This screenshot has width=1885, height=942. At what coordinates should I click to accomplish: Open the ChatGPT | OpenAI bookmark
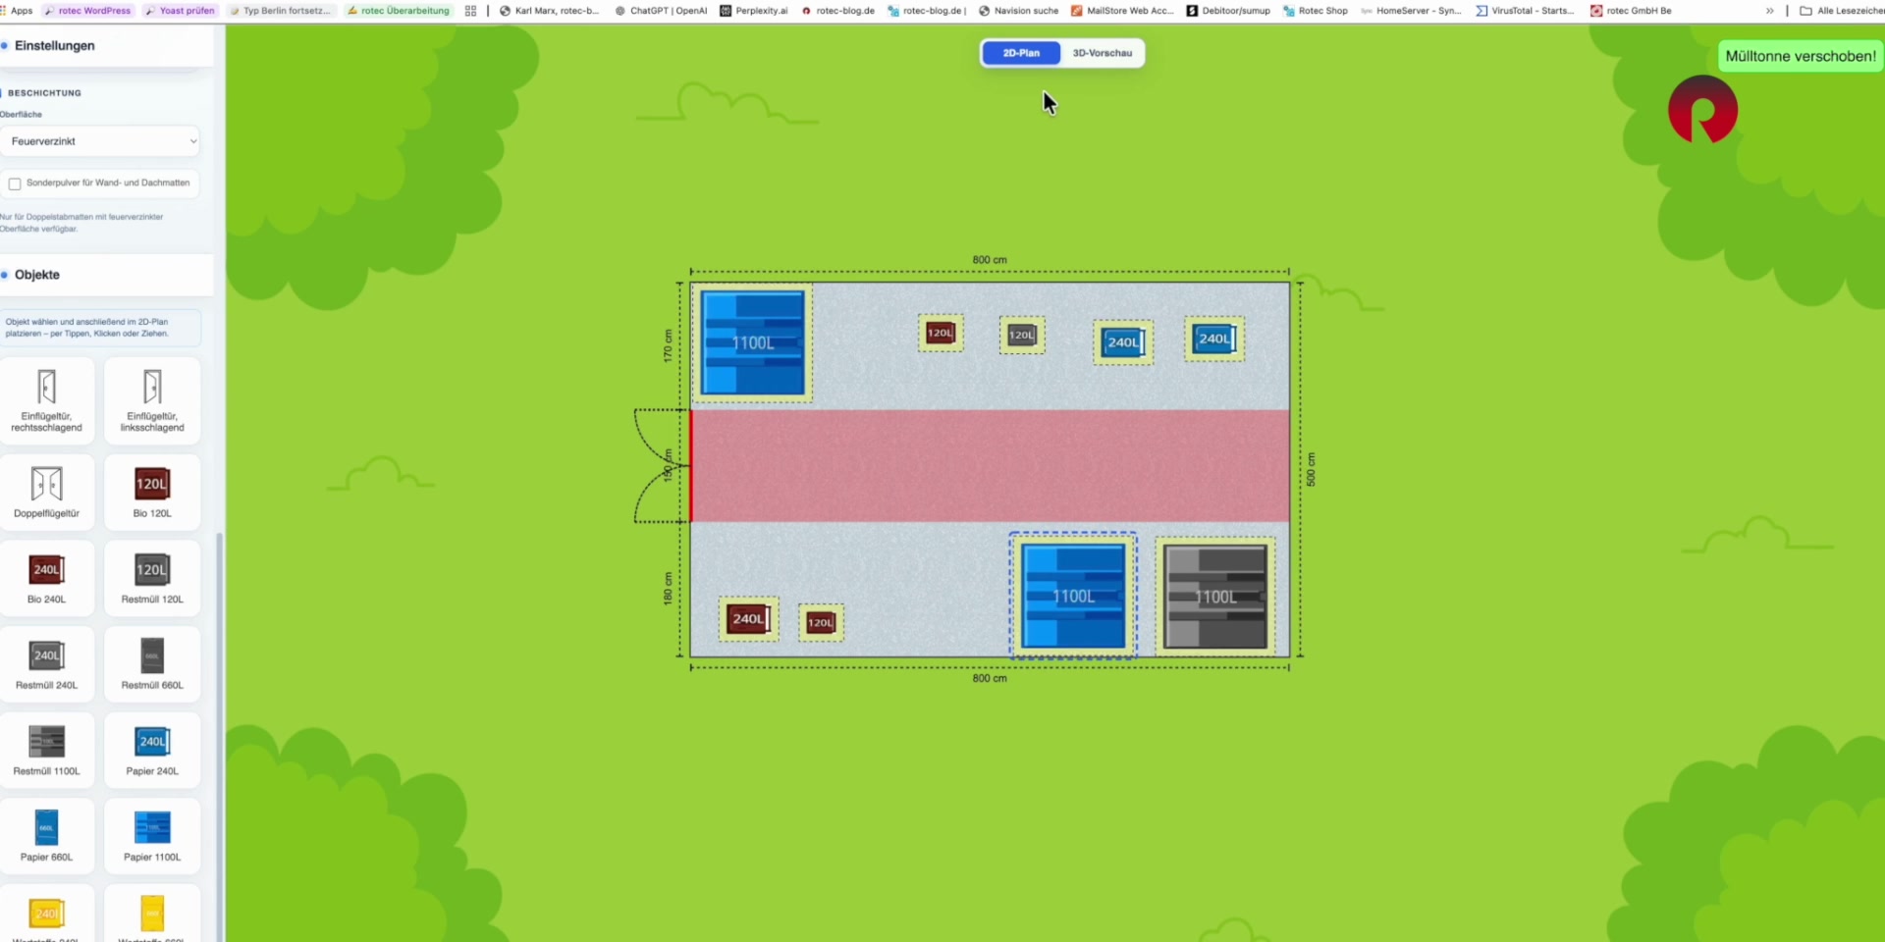(660, 11)
